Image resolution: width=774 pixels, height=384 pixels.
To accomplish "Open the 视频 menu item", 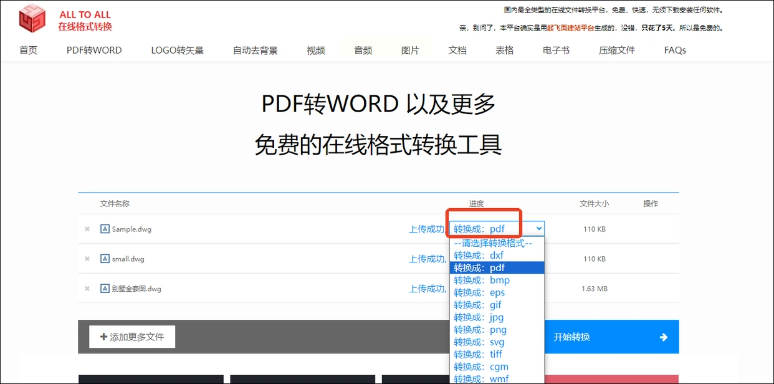I will [316, 50].
